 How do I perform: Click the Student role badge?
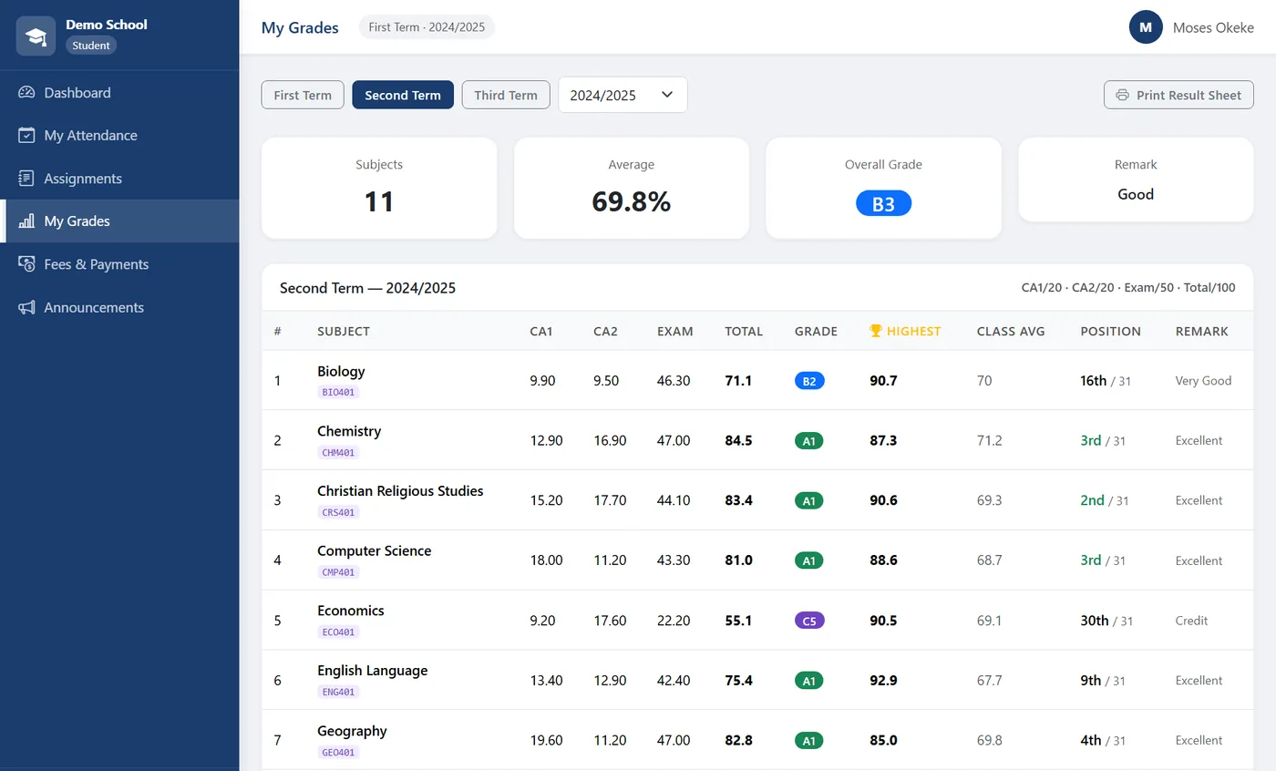pyautogui.click(x=91, y=46)
